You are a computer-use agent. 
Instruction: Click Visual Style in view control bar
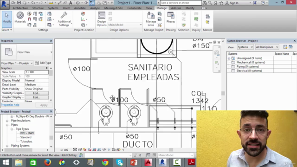[80, 149]
